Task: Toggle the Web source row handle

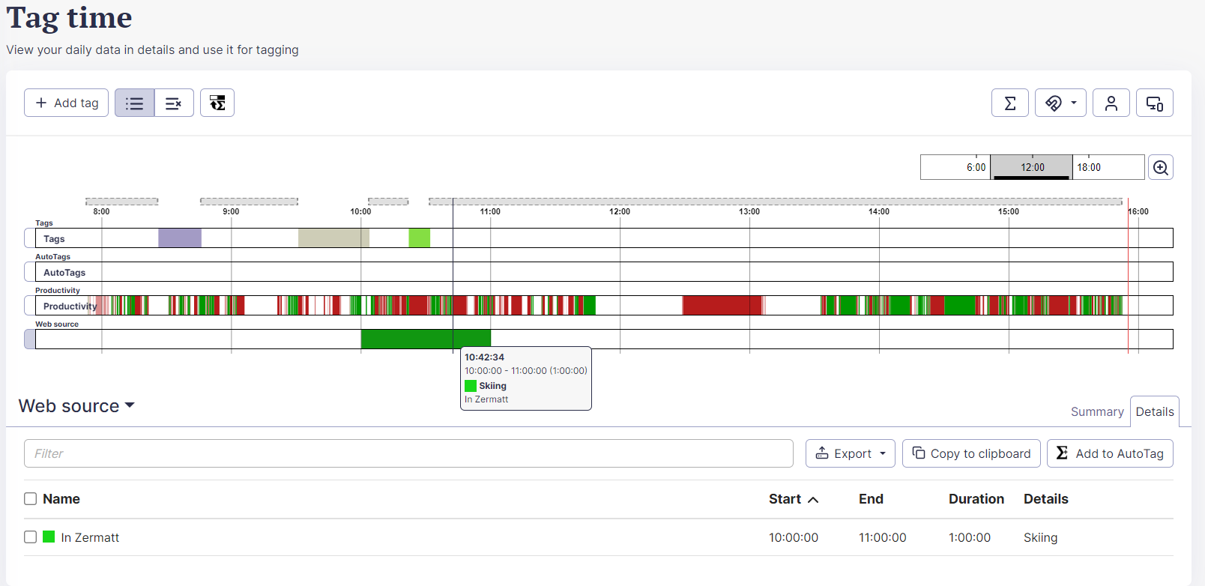Action: [x=29, y=339]
